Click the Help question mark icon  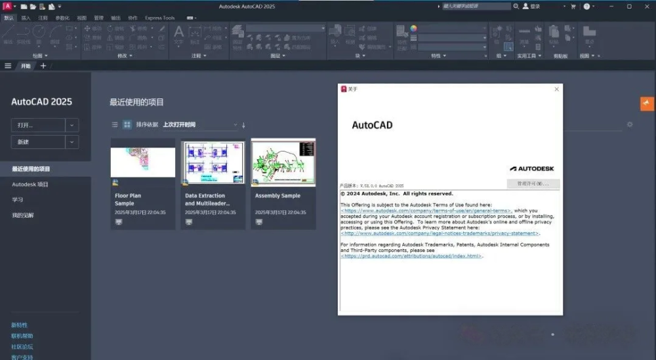[586, 7]
